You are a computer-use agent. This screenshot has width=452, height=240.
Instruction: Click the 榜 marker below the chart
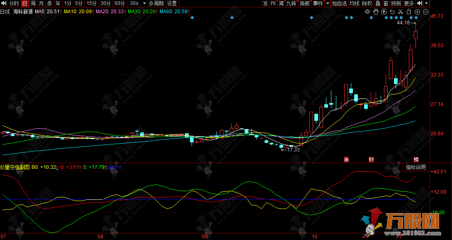tap(416, 159)
